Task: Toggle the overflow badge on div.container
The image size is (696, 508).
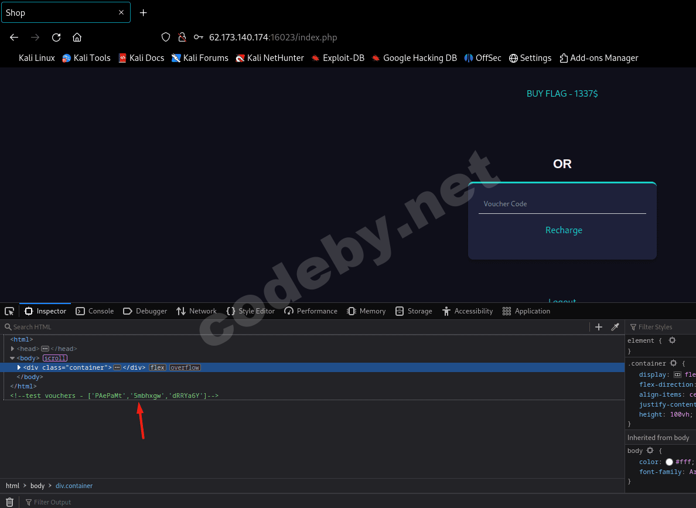Action: coord(185,367)
